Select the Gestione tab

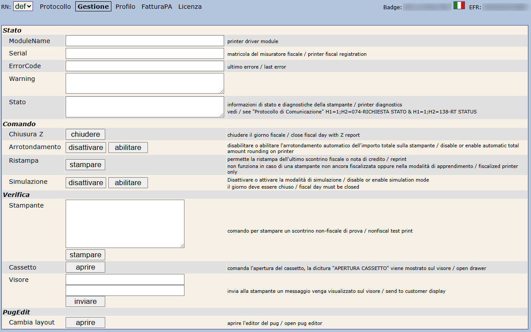[x=93, y=7]
